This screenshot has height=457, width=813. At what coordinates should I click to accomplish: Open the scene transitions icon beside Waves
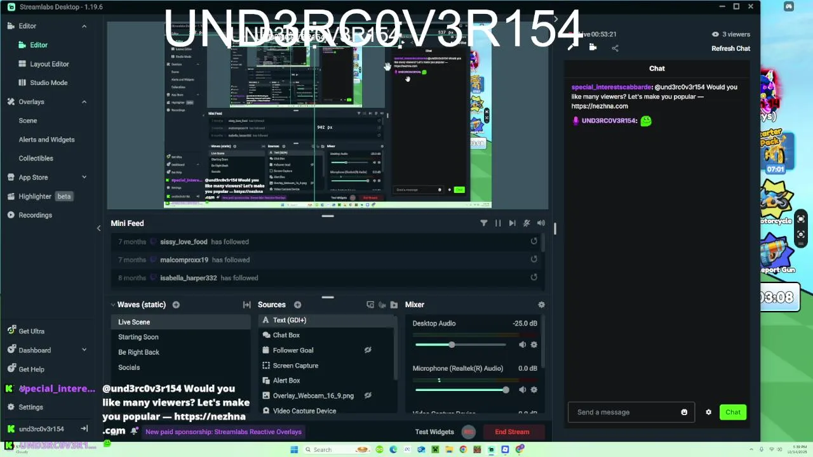click(x=246, y=305)
